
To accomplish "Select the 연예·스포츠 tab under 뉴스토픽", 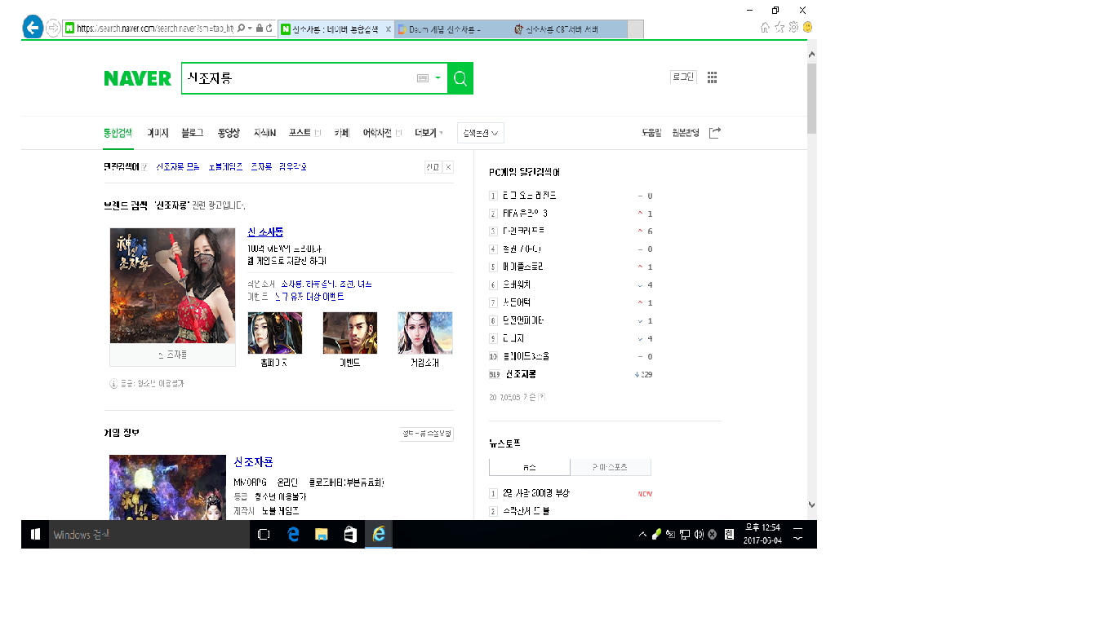I will pos(611,467).
